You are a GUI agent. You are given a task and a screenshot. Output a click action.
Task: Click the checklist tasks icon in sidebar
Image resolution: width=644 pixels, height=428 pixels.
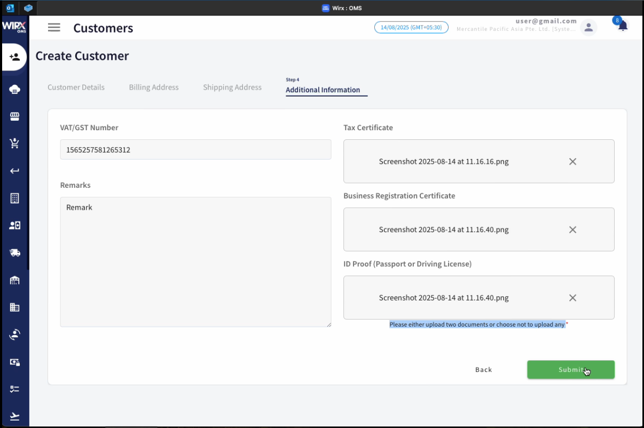(x=14, y=389)
